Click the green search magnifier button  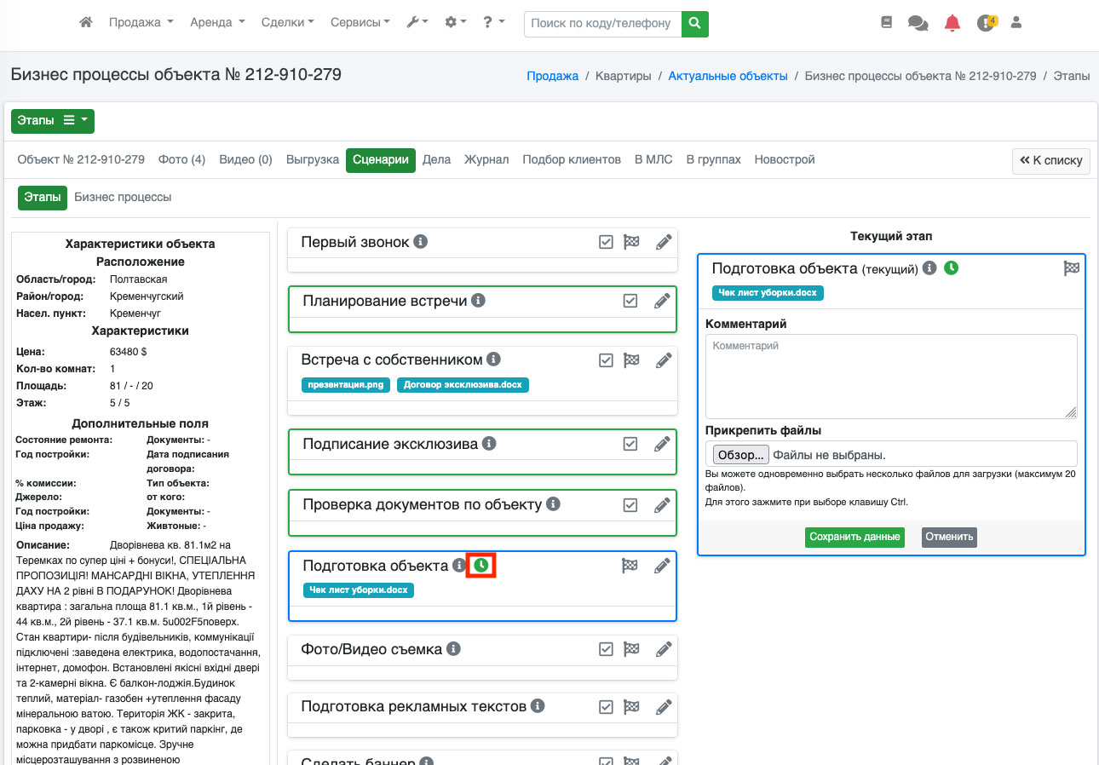695,23
